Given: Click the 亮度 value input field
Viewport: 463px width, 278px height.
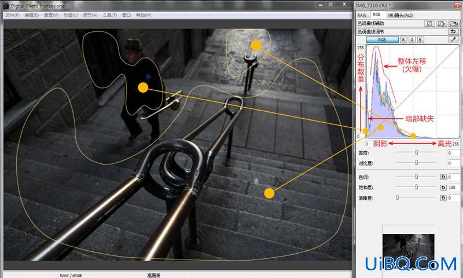Looking at the screenshot, I should (454, 153).
